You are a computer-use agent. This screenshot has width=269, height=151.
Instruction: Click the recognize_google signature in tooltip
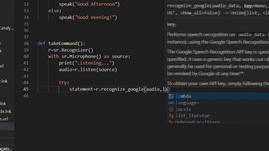click(x=218, y=9)
